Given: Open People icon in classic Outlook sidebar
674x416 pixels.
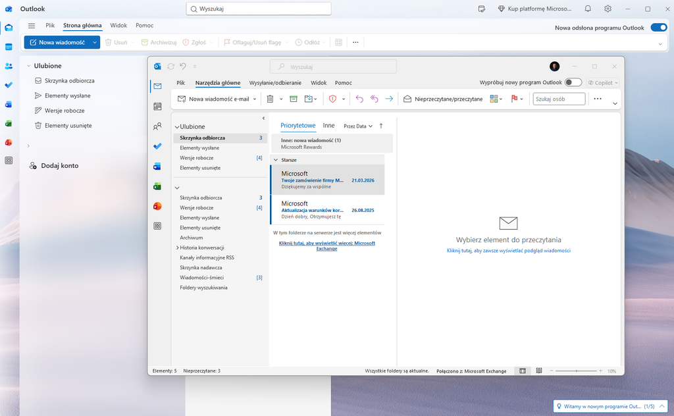Looking at the screenshot, I should (157, 126).
